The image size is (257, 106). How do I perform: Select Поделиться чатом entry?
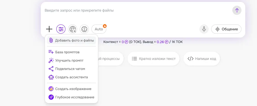pyautogui.click(x=71, y=69)
